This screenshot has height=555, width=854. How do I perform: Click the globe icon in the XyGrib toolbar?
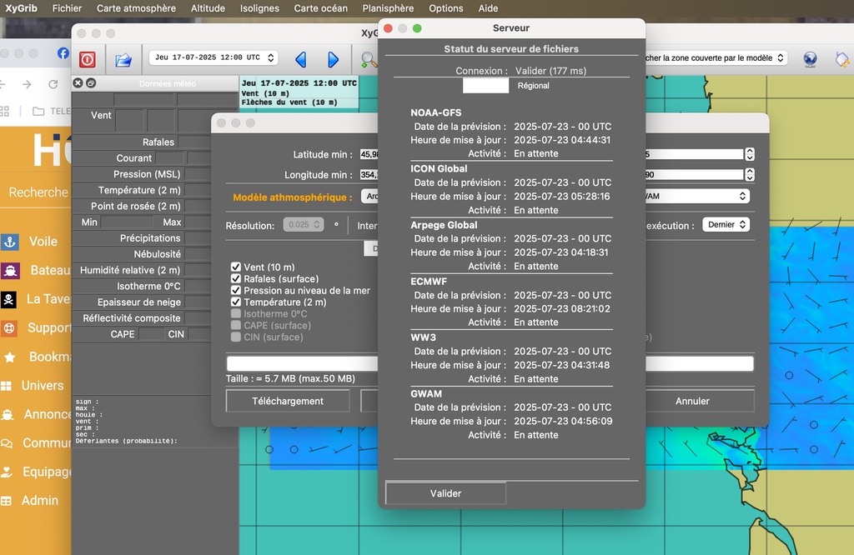click(x=810, y=59)
